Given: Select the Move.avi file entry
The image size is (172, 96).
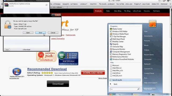Looking at the screenshot, I should click(x=114, y=65).
